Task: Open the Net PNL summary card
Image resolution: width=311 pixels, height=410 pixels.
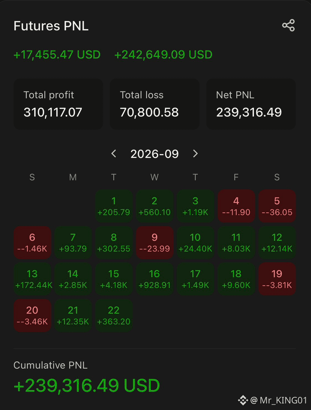Action: pyautogui.click(x=251, y=104)
